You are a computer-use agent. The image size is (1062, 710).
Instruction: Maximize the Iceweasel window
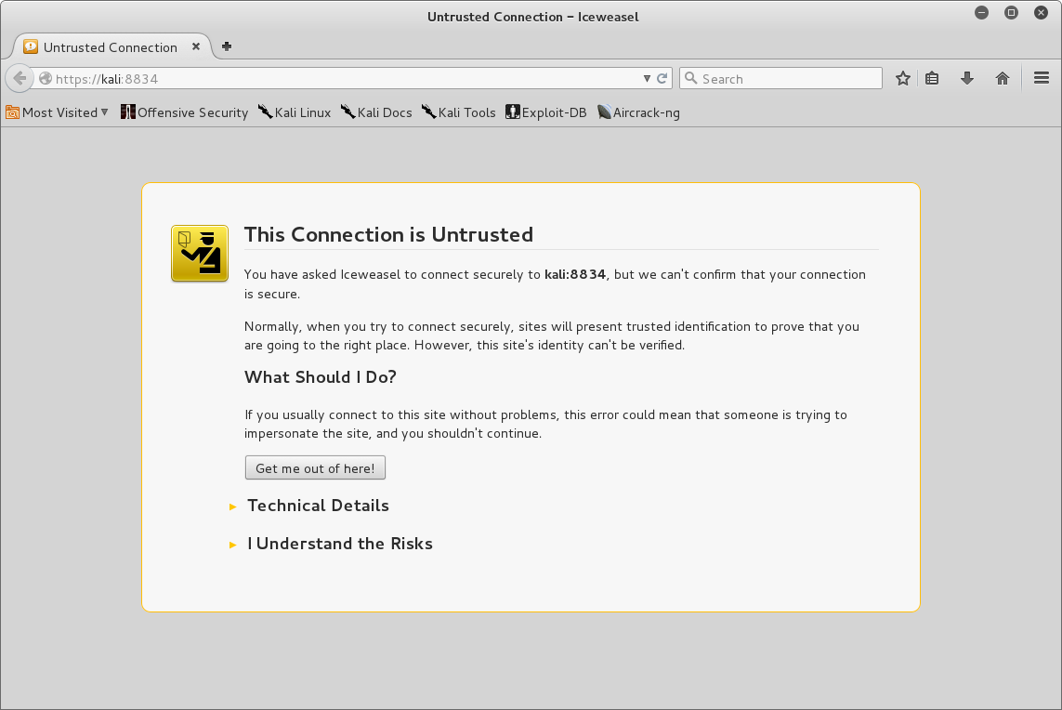click(x=1011, y=12)
